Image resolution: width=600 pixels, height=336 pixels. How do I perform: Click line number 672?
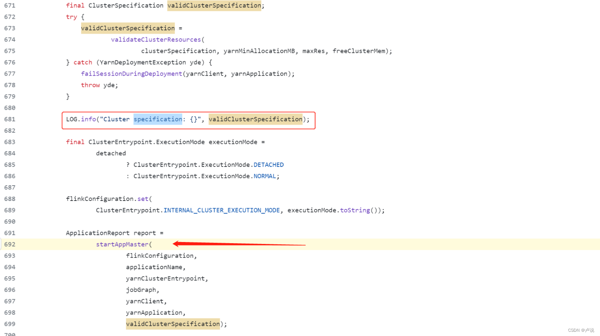10,17
